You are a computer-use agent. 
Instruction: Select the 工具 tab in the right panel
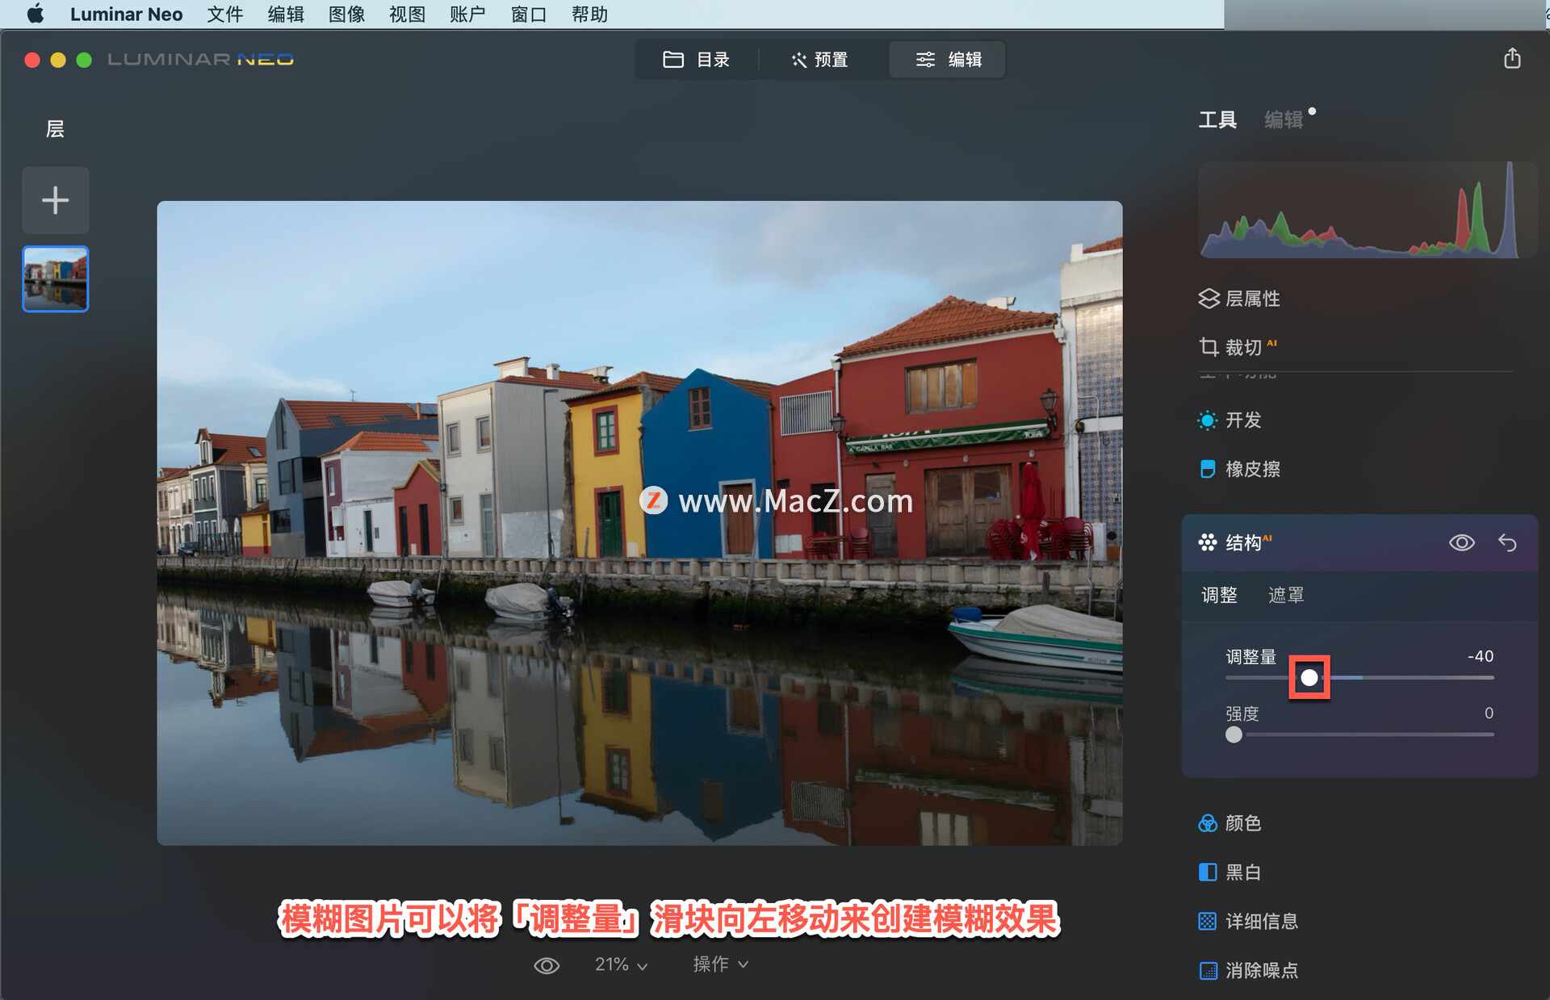click(x=1217, y=120)
